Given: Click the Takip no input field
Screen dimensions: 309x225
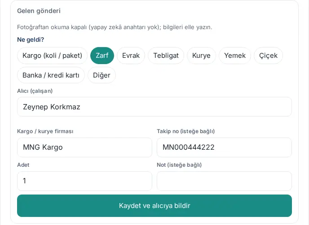Looking at the screenshot, I should pyautogui.click(x=224, y=147).
